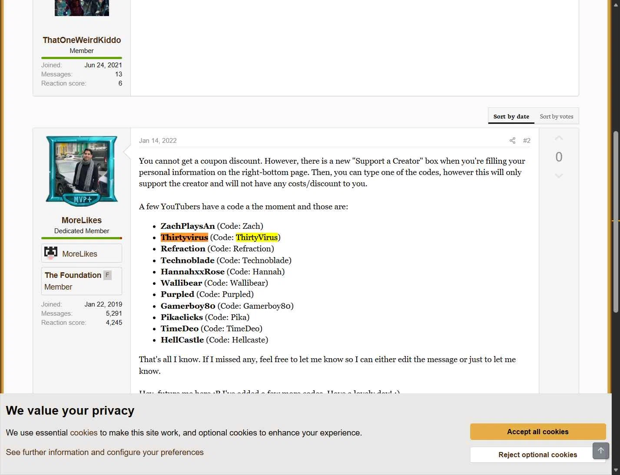This screenshot has width=620, height=475.
Task: Click the ZachPlaysAn list entry
Action: point(212,226)
